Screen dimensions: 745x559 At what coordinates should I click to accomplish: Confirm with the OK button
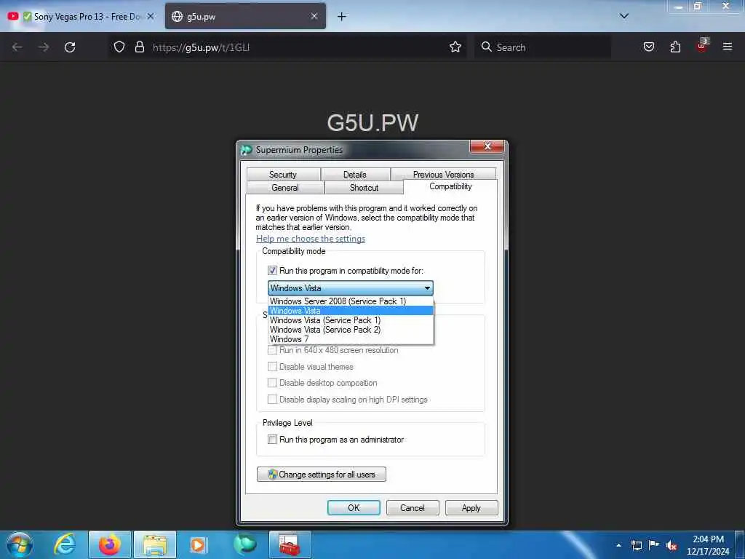354,507
